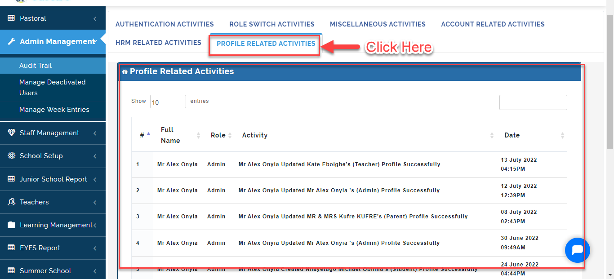Viewport: 614px width, 279px height.
Task: Click the Learning Management folder icon
Action: tap(11, 225)
